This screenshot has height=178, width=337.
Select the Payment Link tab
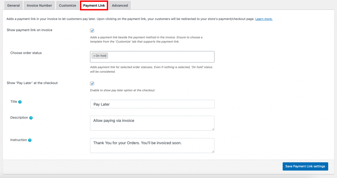94,6
